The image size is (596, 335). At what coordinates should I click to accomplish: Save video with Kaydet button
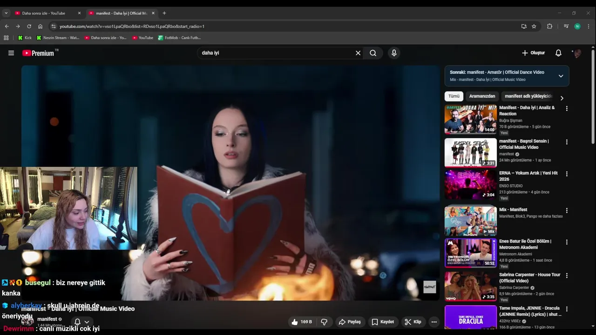coord(383,322)
